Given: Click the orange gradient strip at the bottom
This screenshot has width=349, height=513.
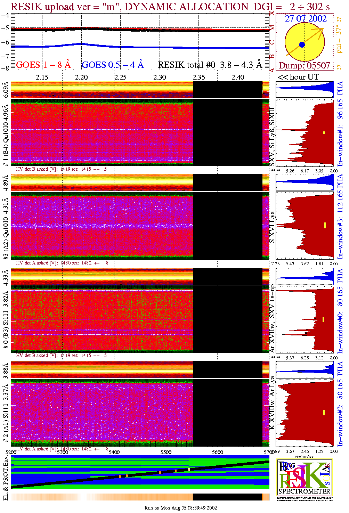Looking at the screenshot, I should click(x=101, y=497).
